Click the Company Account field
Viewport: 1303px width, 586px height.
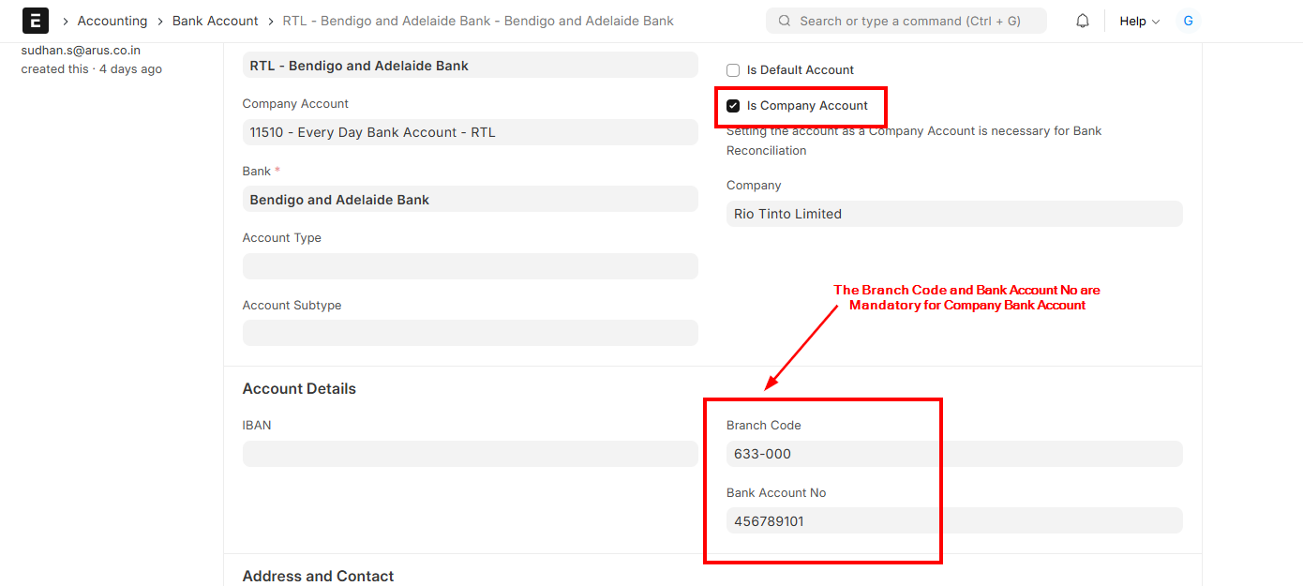[x=470, y=132]
